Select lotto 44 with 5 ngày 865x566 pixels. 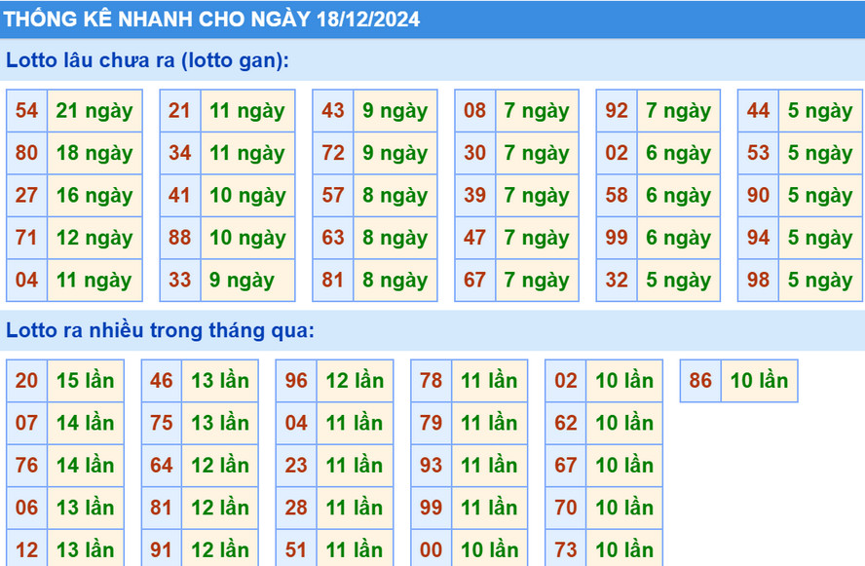[x=800, y=110]
